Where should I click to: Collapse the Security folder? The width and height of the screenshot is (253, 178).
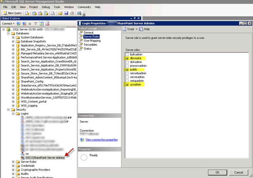pyautogui.click(x=8, y=110)
